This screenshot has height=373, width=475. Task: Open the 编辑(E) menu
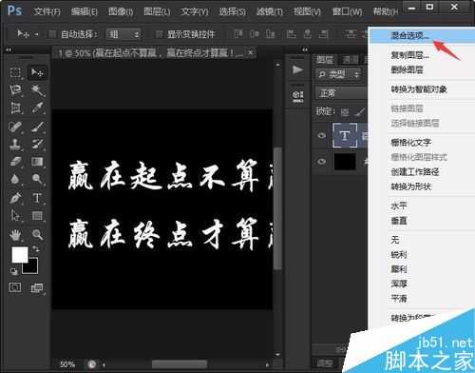click(x=84, y=11)
